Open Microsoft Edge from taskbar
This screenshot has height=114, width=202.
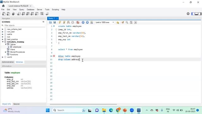(x=111, y=110)
